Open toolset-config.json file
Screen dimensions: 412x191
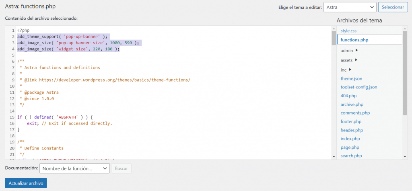click(359, 87)
